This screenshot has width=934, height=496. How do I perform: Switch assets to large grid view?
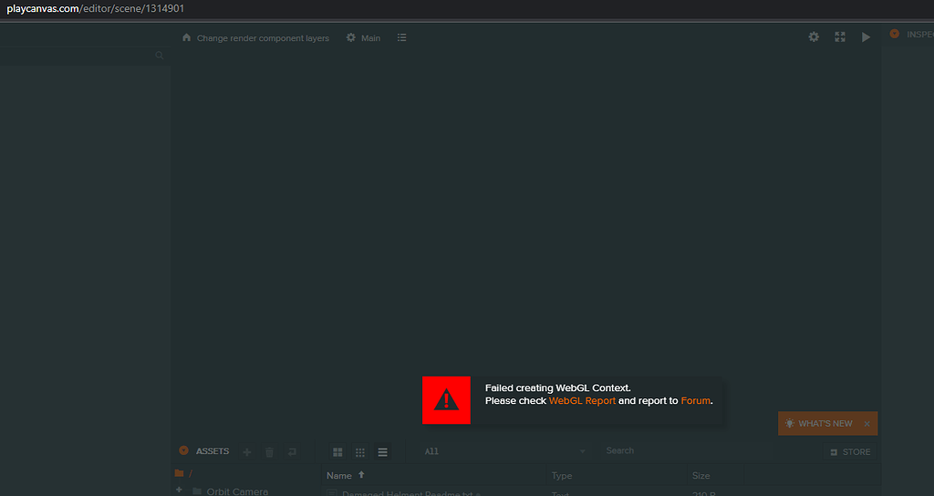point(337,452)
